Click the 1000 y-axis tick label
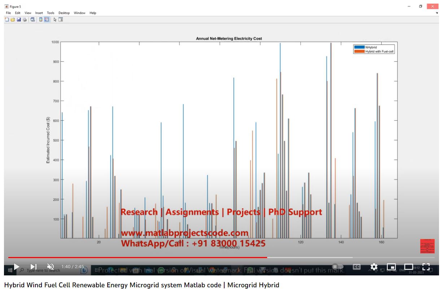 coord(55,42)
